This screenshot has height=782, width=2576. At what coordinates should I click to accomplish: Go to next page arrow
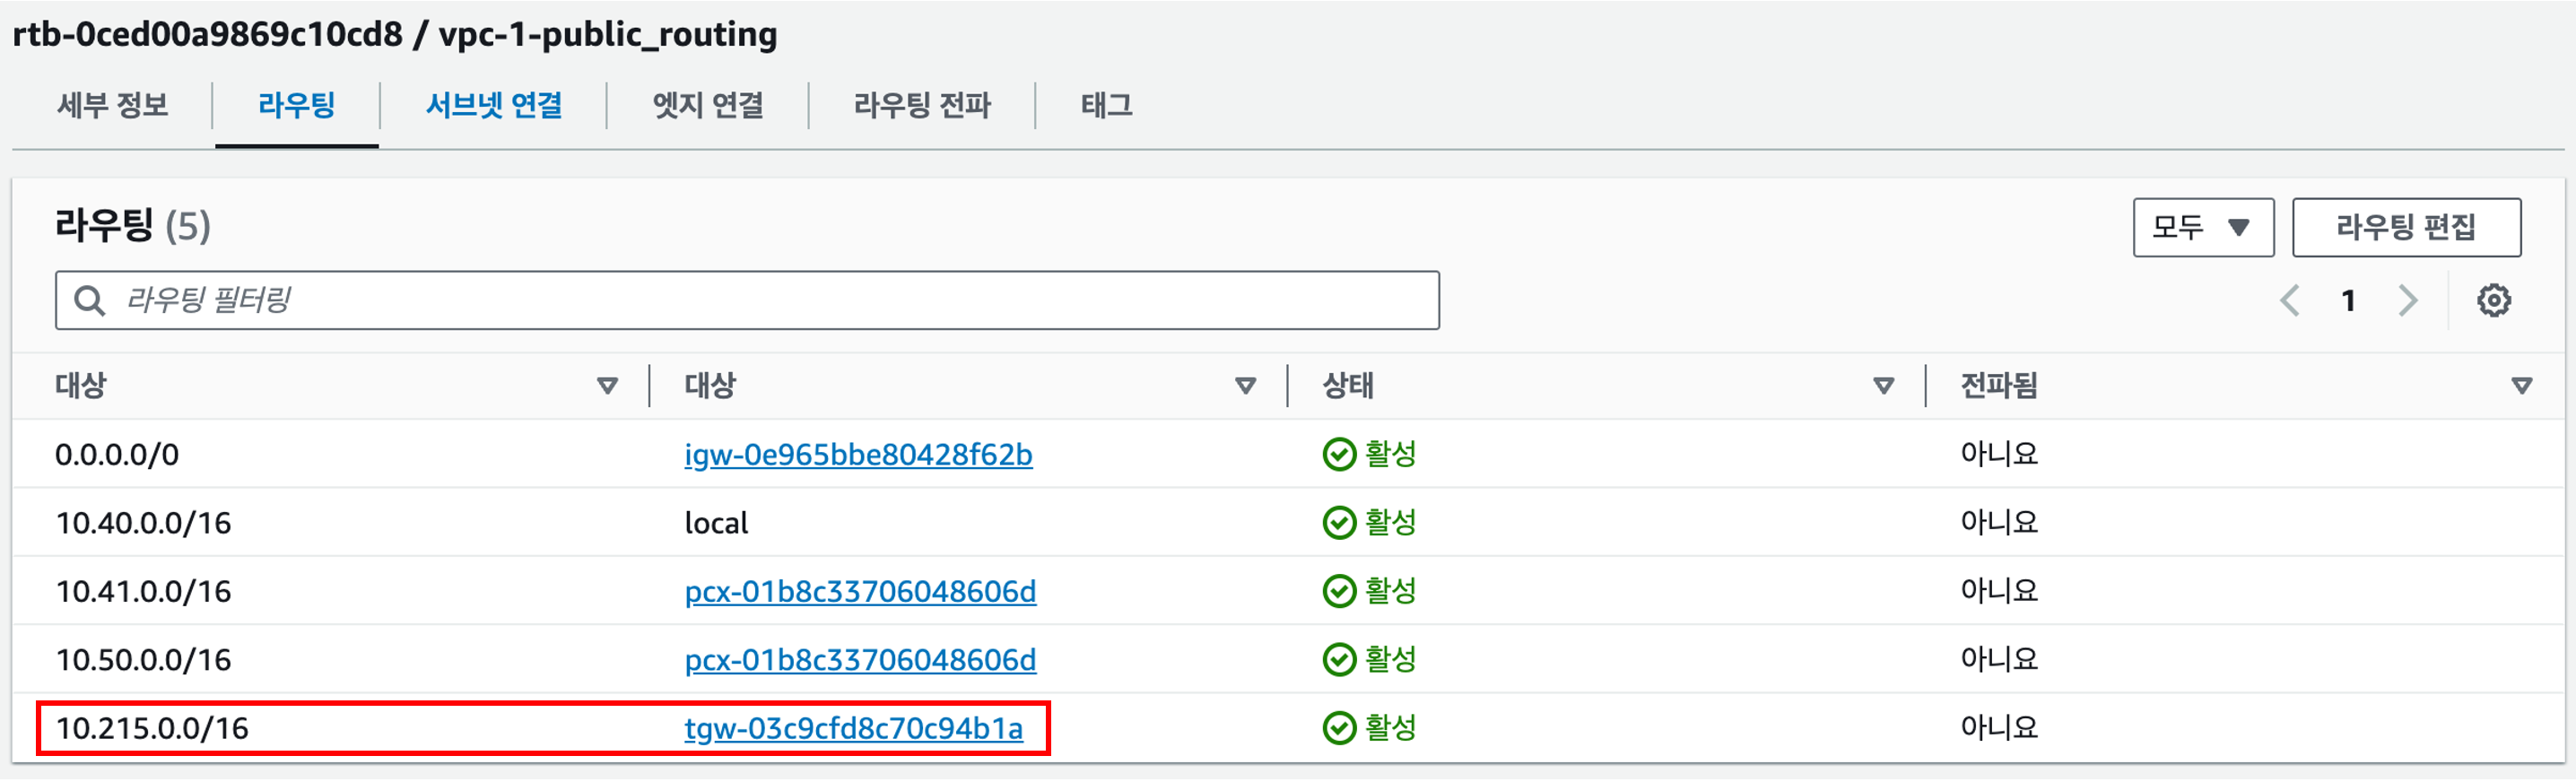click(2408, 300)
